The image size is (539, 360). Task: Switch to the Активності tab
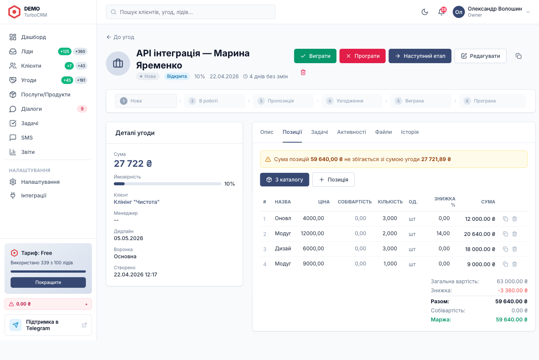(x=351, y=132)
